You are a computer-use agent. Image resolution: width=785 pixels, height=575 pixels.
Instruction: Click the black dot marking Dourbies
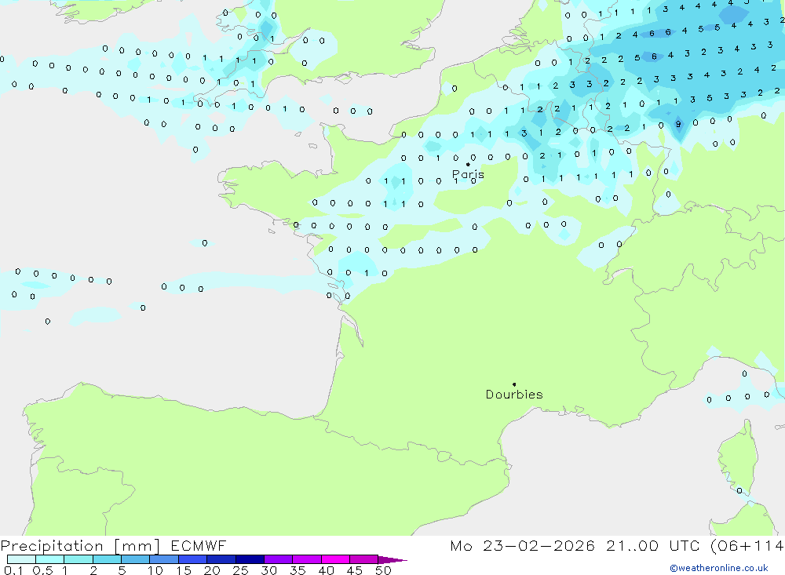[x=514, y=384]
